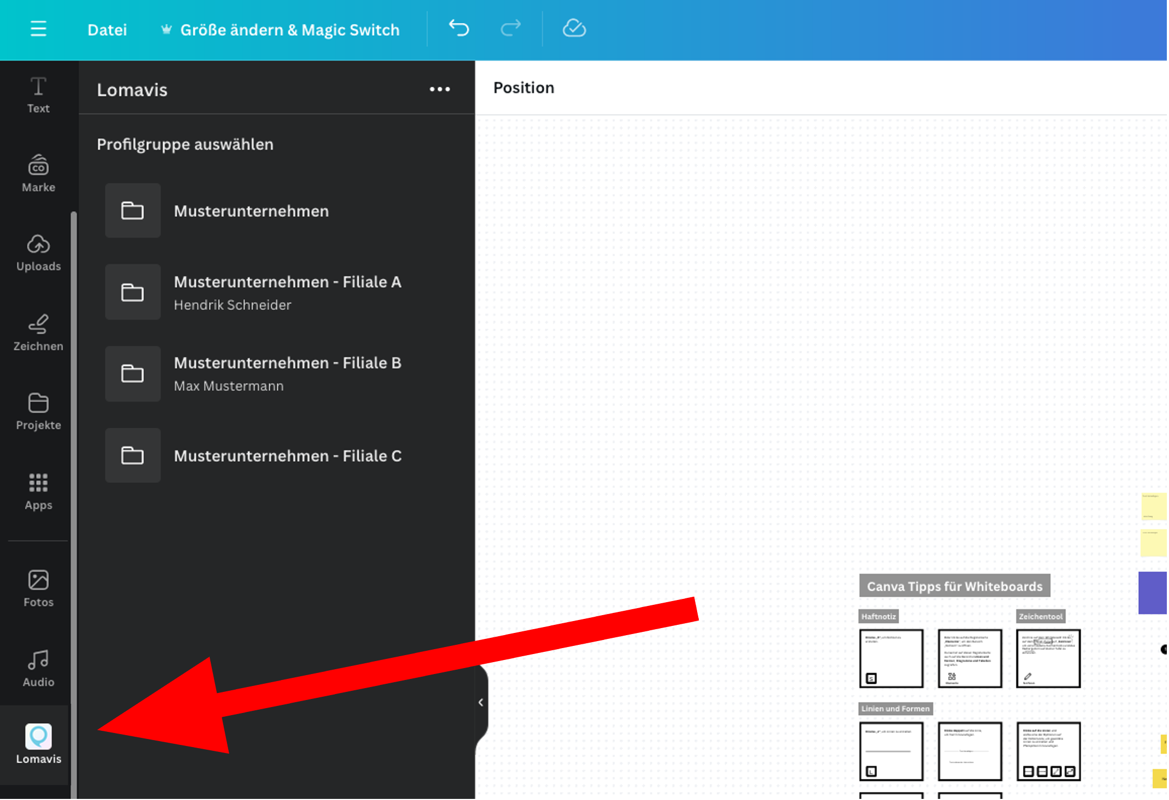This screenshot has width=1169, height=800.
Task: Open the Apps grid panel
Action: click(x=38, y=491)
